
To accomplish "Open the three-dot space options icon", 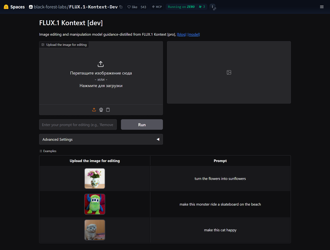I will point(213,7).
